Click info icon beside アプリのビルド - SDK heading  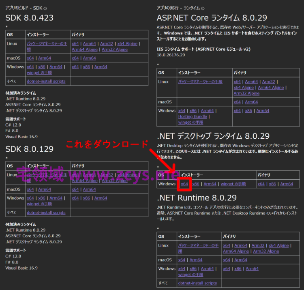pos(45,9)
